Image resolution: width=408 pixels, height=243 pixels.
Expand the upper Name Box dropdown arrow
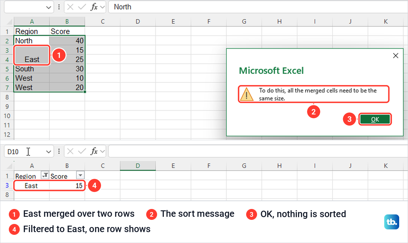click(49, 7)
